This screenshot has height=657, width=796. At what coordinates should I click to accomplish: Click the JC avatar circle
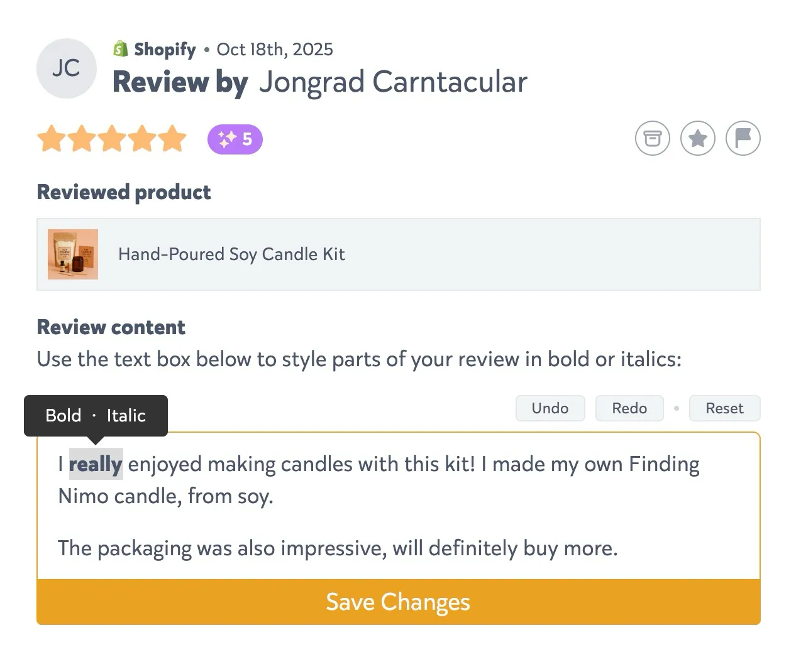(67, 68)
